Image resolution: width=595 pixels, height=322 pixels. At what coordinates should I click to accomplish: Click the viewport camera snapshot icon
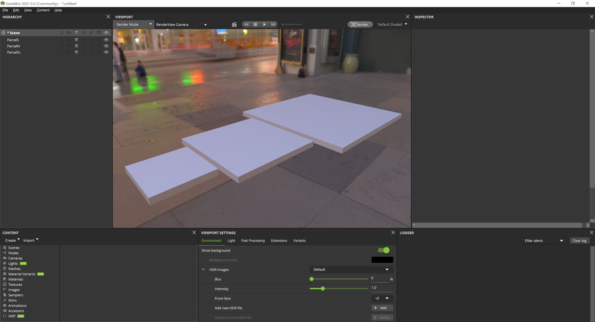234,24
